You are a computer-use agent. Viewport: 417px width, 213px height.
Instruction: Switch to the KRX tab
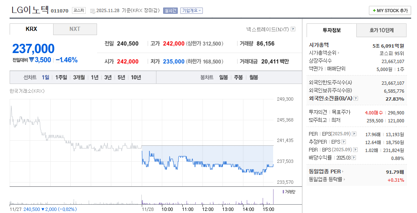31,29
